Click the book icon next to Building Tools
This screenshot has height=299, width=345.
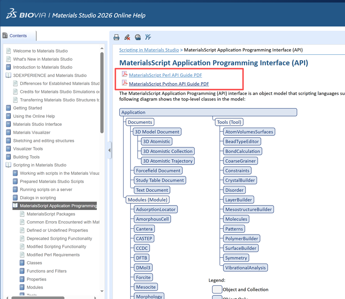coord(8,157)
